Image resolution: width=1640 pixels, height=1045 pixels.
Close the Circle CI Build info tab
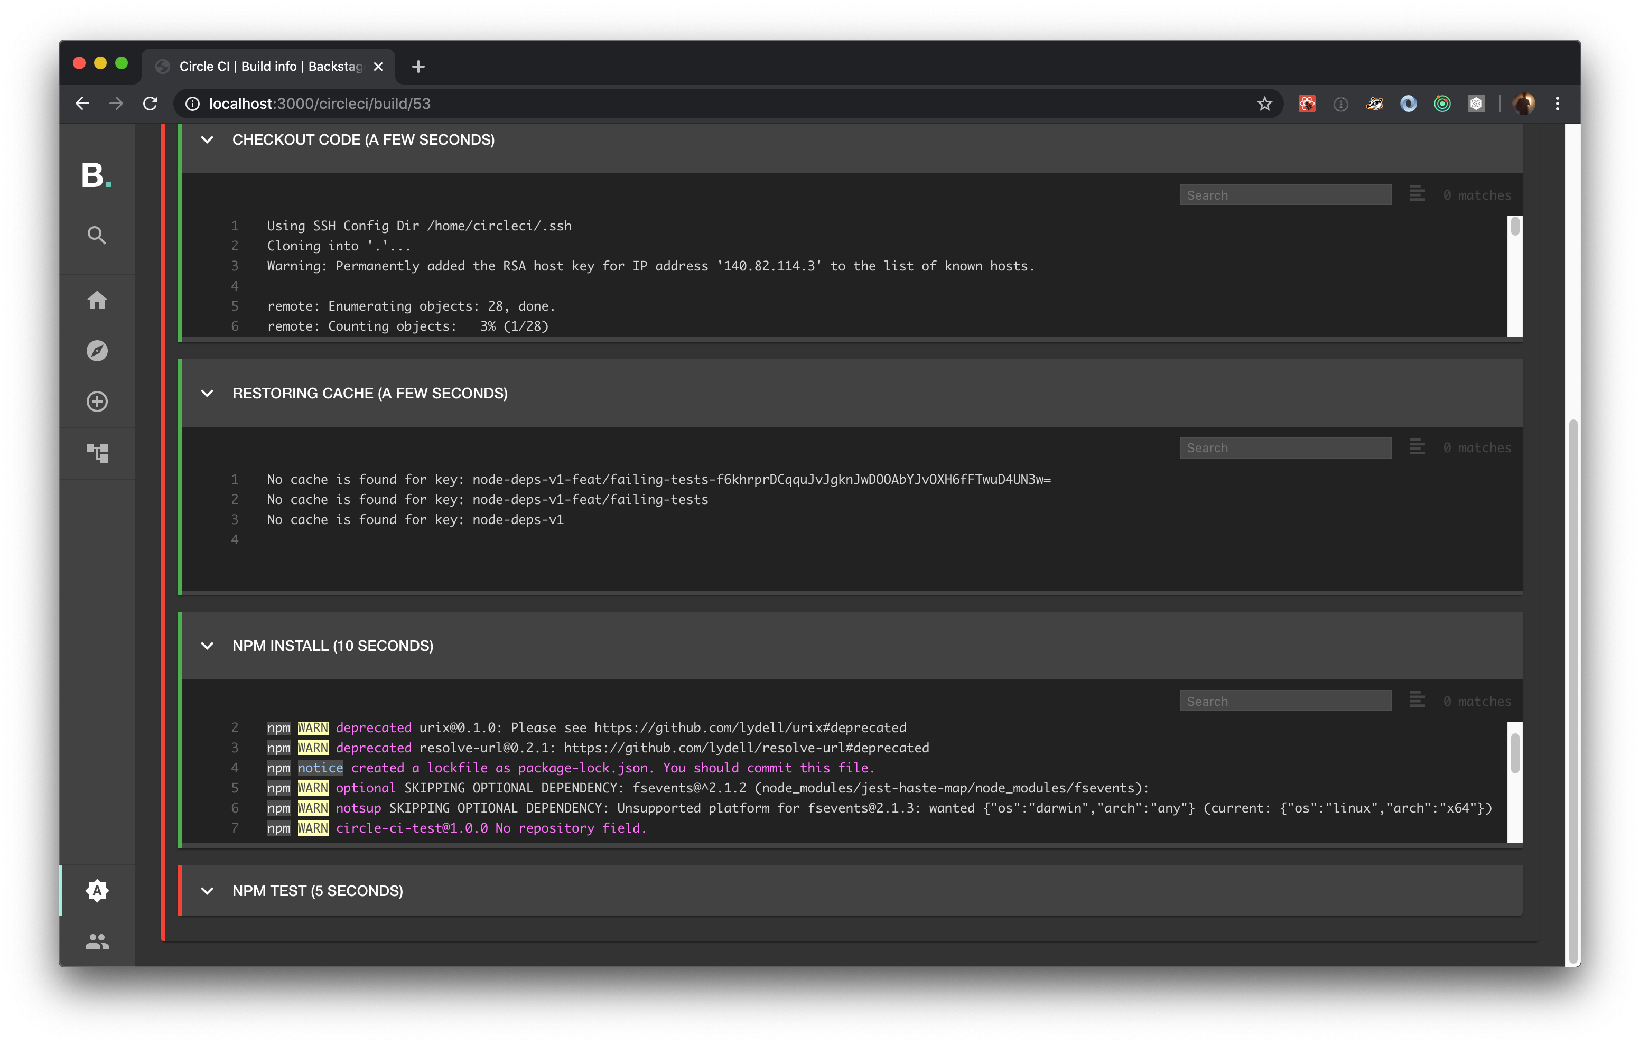click(378, 66)
